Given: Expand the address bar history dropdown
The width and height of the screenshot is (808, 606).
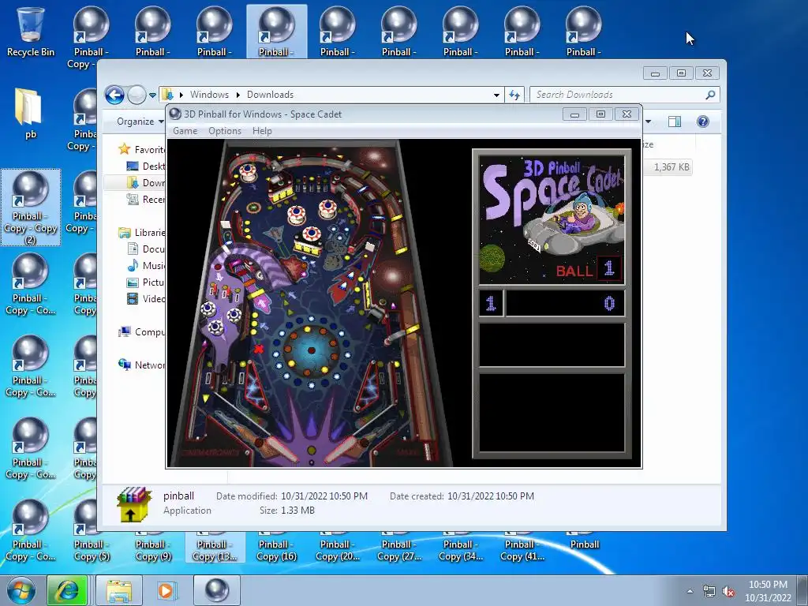Looking at the screenshot, I should [x=496, y=95].
